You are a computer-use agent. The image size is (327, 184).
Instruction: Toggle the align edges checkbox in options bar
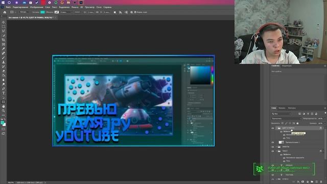(x=135, y=12)
